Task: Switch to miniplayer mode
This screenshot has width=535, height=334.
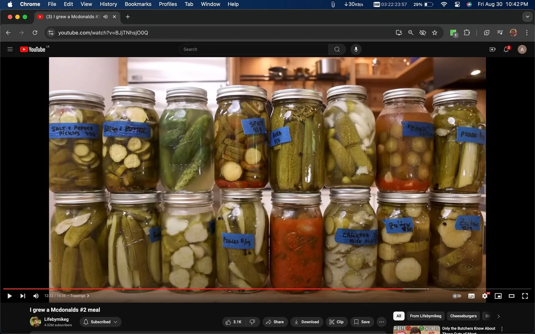Action: (x=498, y=296)
